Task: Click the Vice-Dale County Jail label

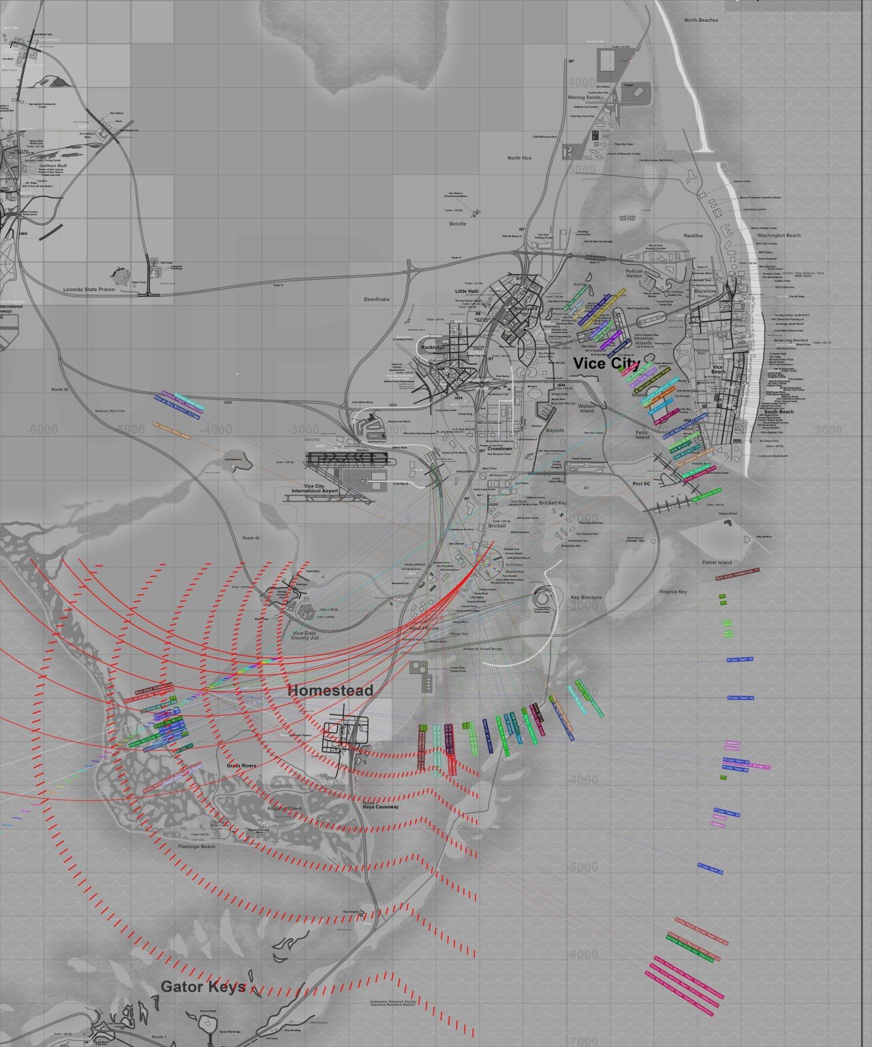Action: click(305, 635)
